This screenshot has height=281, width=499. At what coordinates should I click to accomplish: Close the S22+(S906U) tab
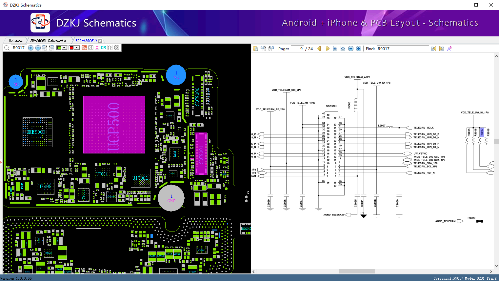[x=100, y=41]
